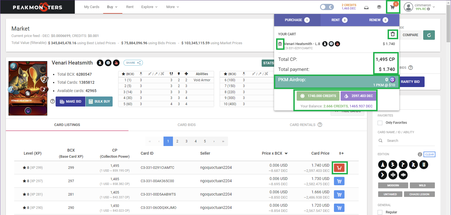Viewport: 451px width, 215px height.
Task: Select Untamed edition U filter icon
Action: coord(424,165)
